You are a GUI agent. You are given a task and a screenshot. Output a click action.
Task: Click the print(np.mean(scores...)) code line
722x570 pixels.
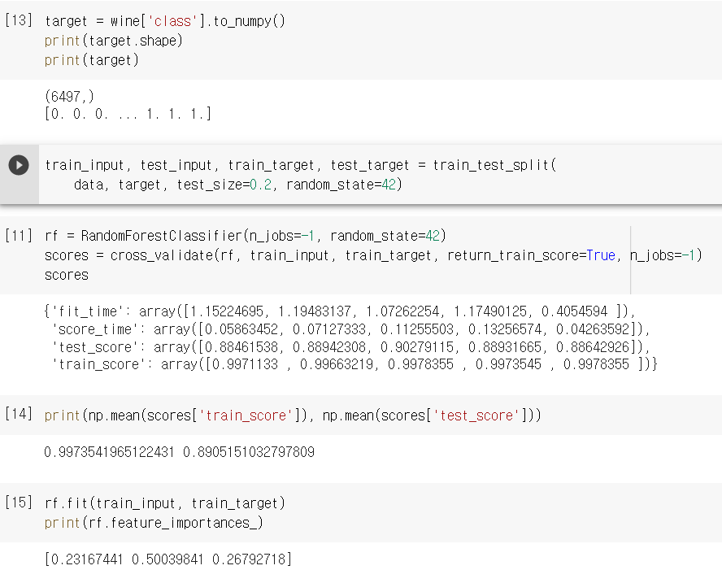pos(293,416)
